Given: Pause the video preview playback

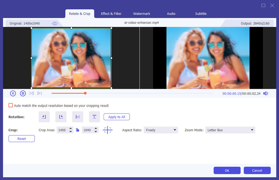Looking at the screenshot, I should [x=13, y=93].
